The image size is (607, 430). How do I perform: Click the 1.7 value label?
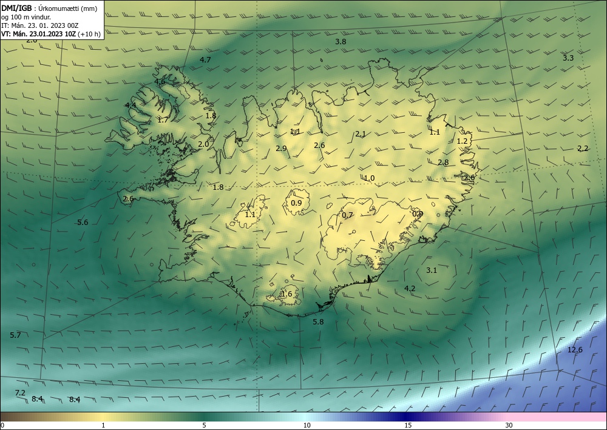pyautogui.click(x=163, y=120)
